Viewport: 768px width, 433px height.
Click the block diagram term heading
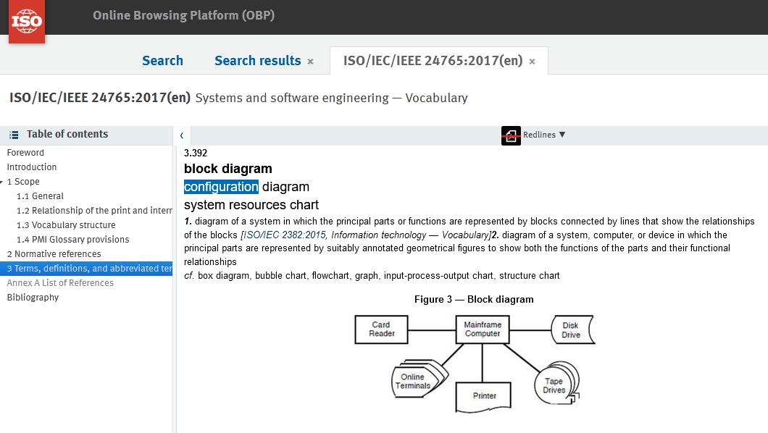point(228,169)
